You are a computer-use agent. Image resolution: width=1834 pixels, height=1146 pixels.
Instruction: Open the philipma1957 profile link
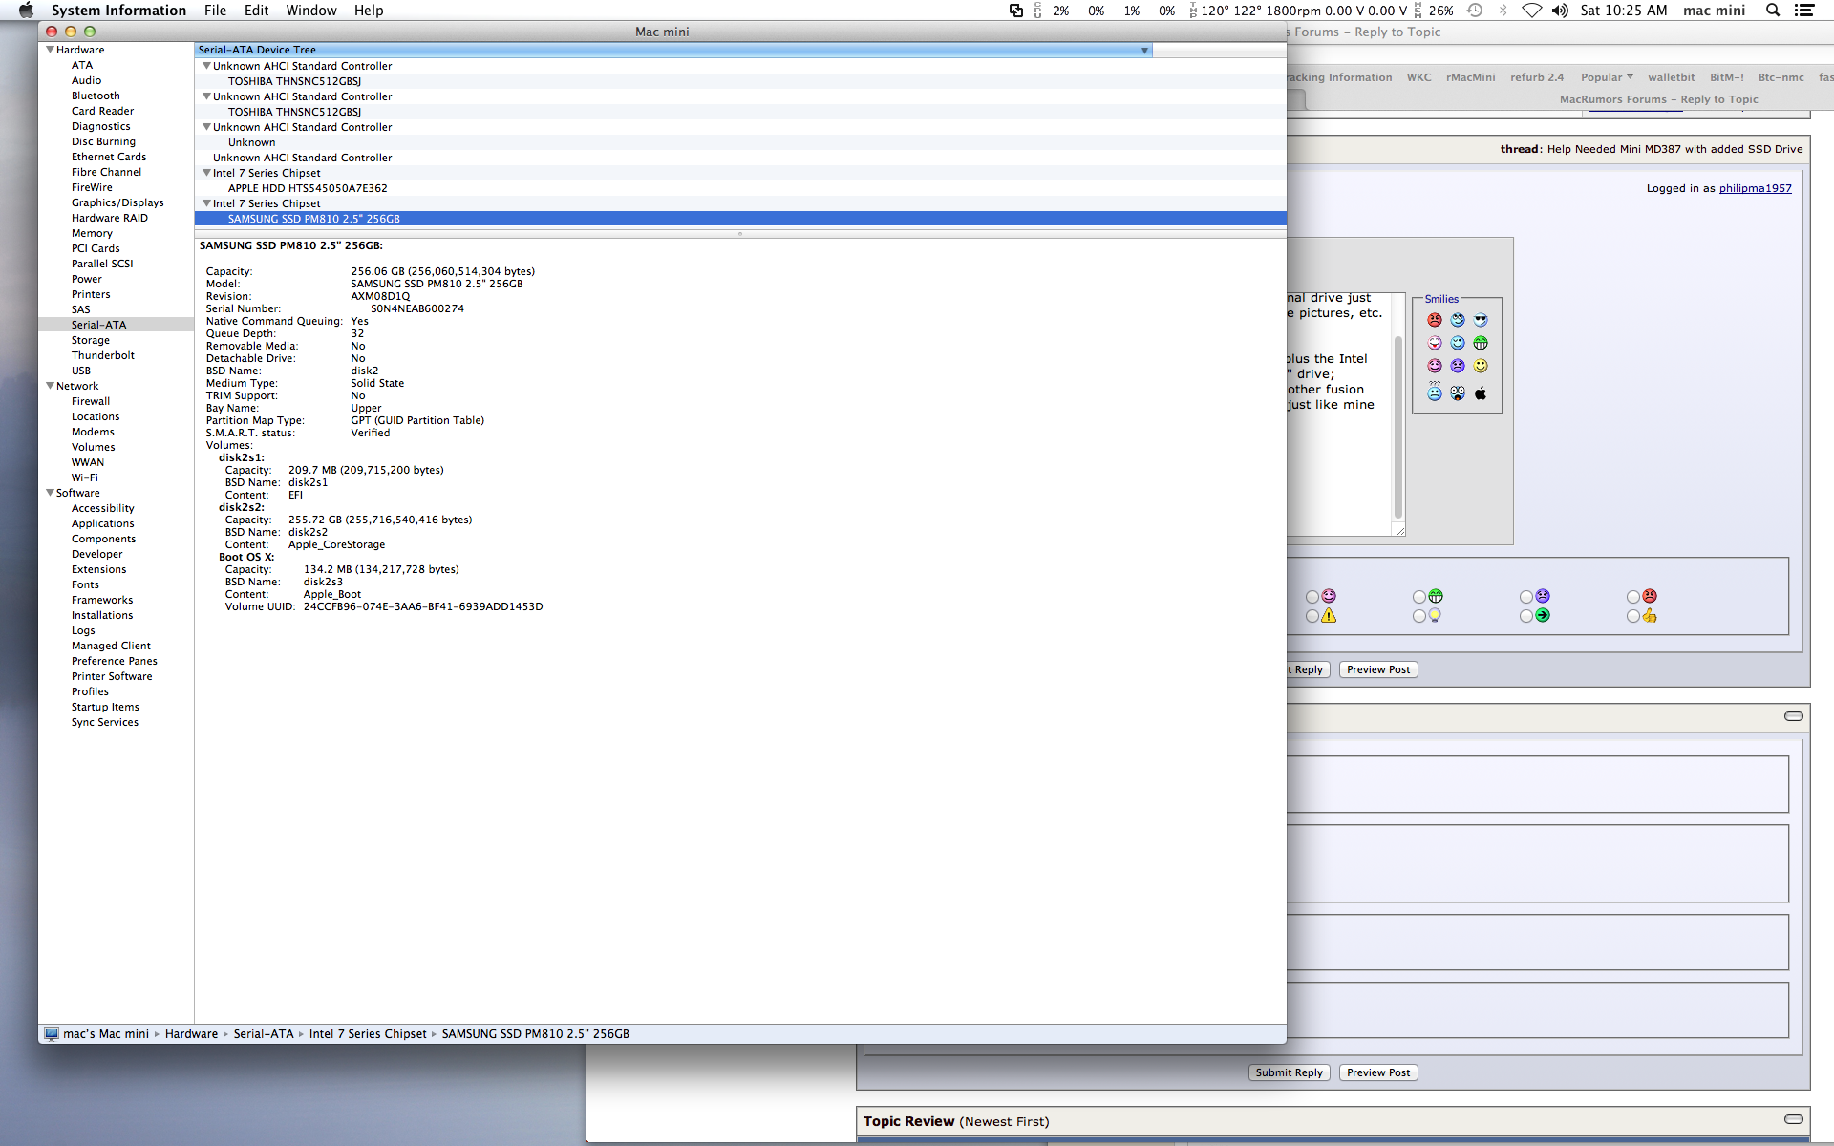(1755, 188)
